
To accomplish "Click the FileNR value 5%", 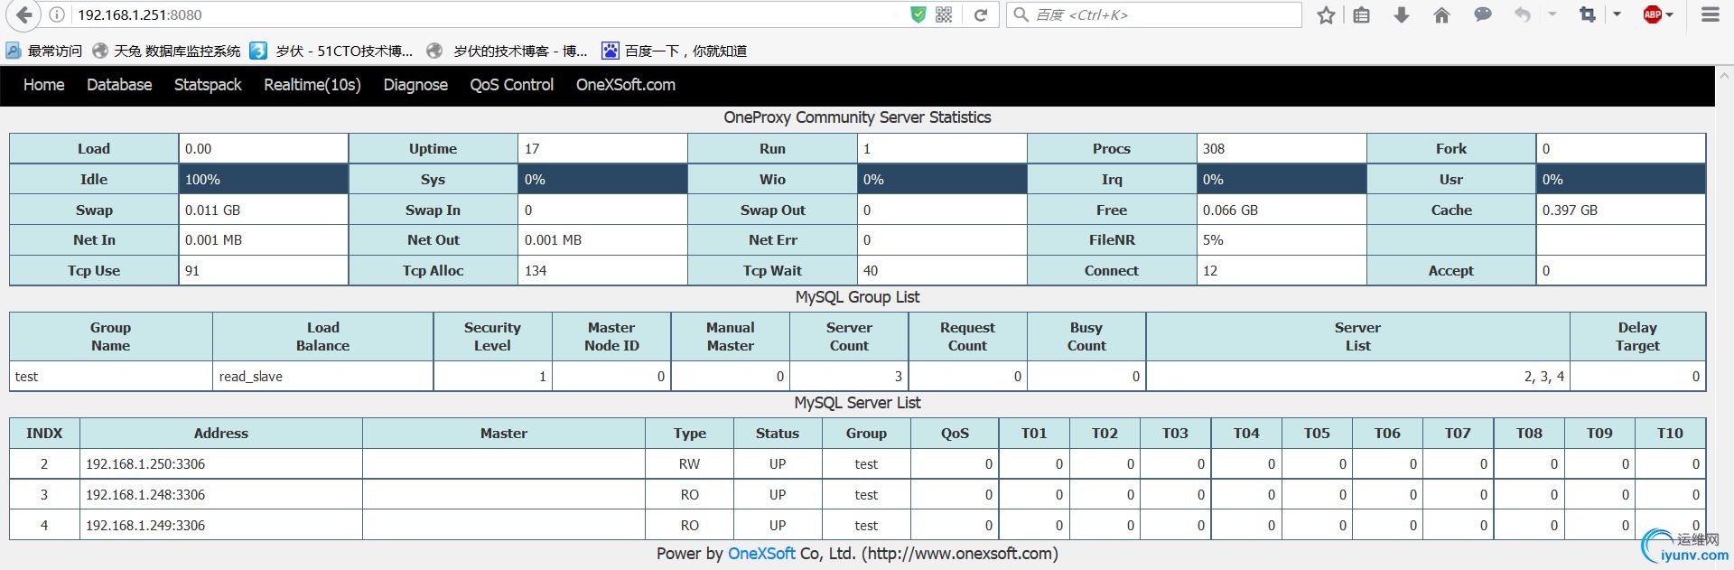I will coord(1213,240).
